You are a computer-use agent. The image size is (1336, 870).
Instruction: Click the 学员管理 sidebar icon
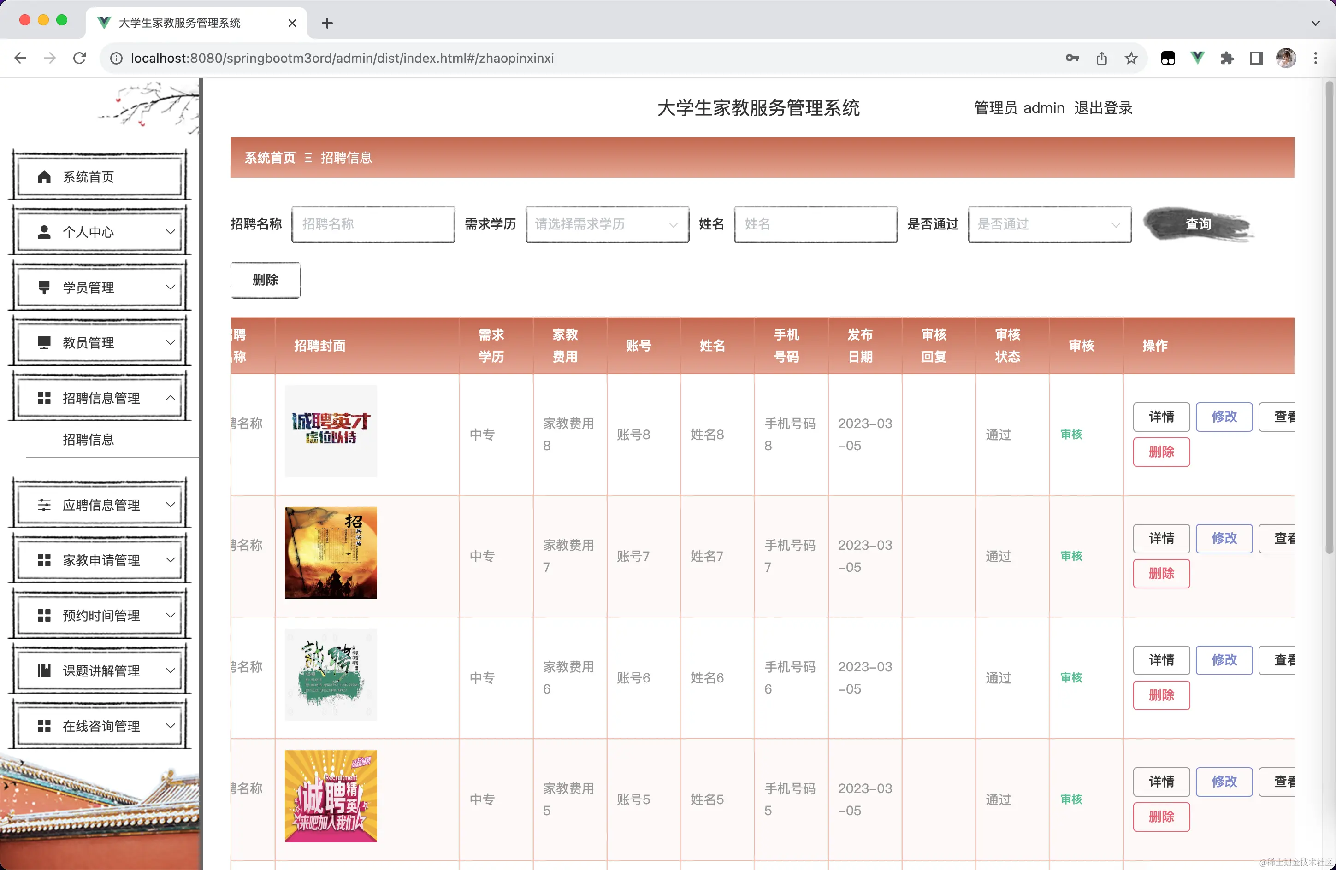44,288
